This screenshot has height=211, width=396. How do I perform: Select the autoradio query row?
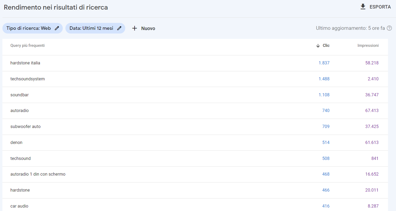195,111
